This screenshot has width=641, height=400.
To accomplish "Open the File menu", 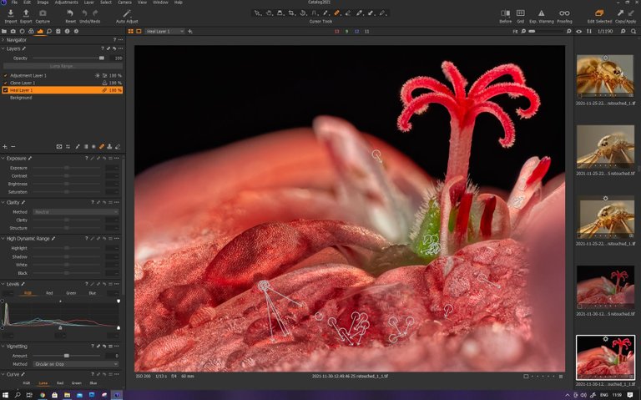I will (14, 3).
